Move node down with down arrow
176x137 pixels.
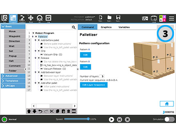(34, 111)
